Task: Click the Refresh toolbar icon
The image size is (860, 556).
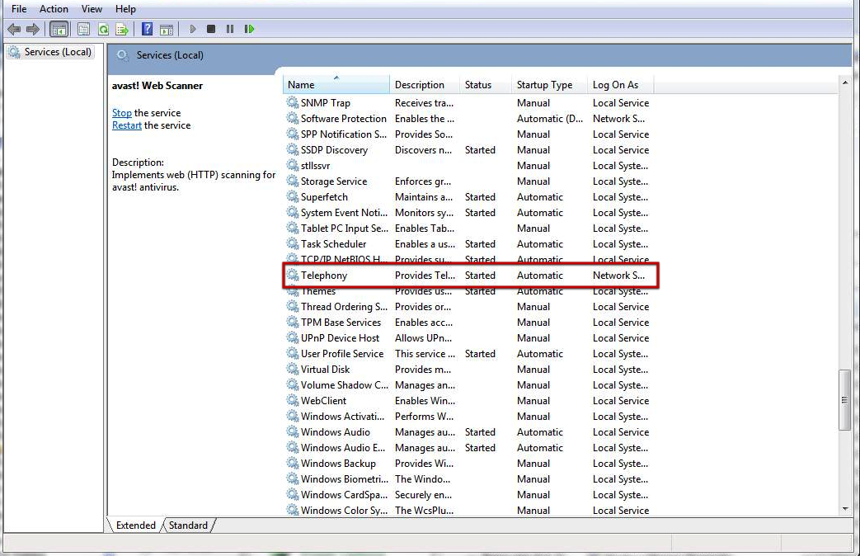Action: [x=103, y=29]
